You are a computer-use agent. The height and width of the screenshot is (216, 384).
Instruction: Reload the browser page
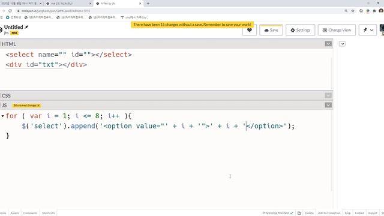coord(10,11)
